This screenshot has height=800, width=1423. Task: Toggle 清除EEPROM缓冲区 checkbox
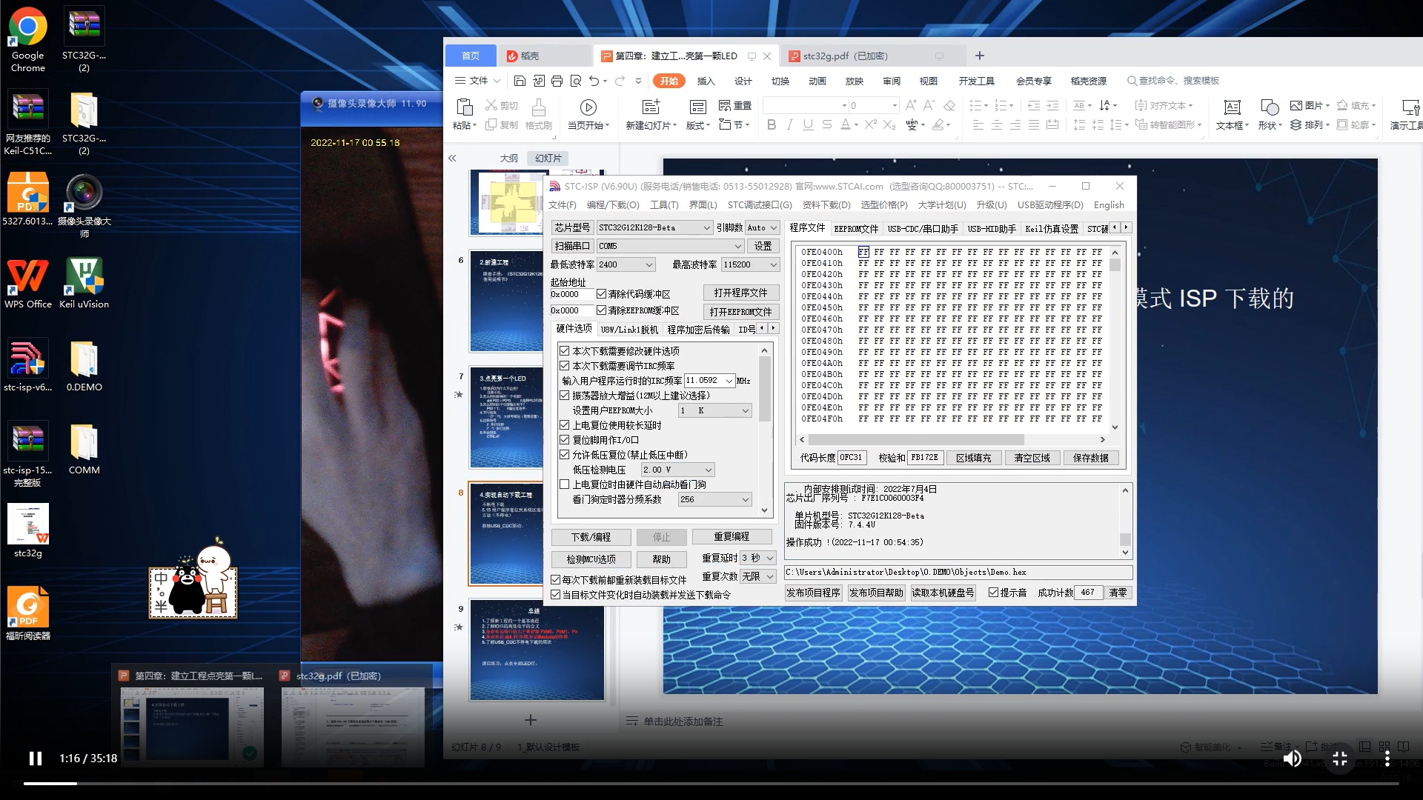coord(602,310)
